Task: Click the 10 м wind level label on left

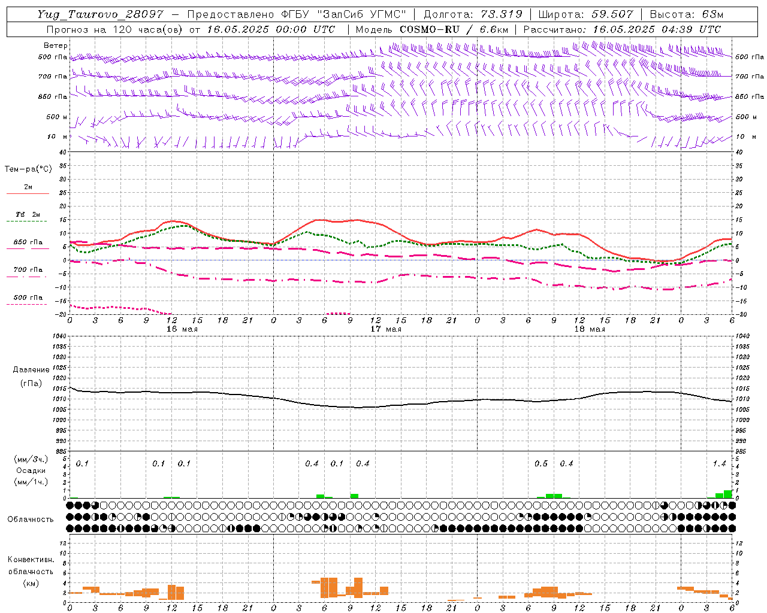Action: [x=57, y=137]
